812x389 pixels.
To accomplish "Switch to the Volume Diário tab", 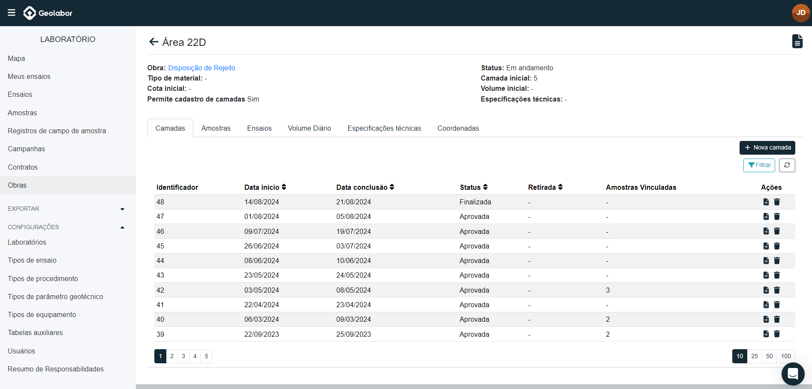I will [x=309, y=129].
